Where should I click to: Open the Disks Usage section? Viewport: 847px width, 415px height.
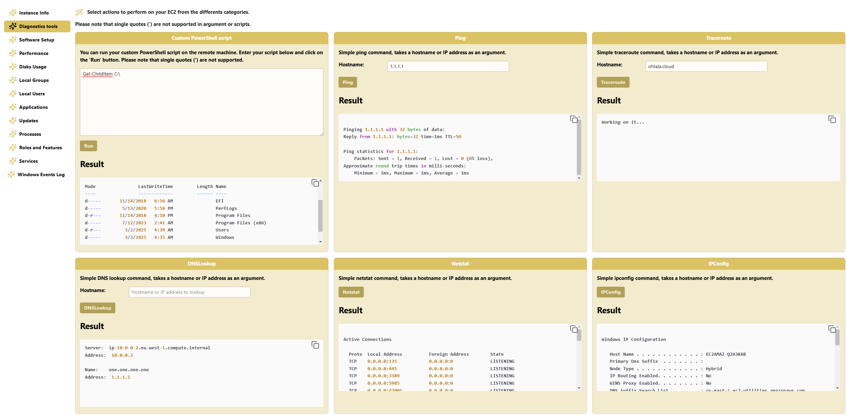37,67
